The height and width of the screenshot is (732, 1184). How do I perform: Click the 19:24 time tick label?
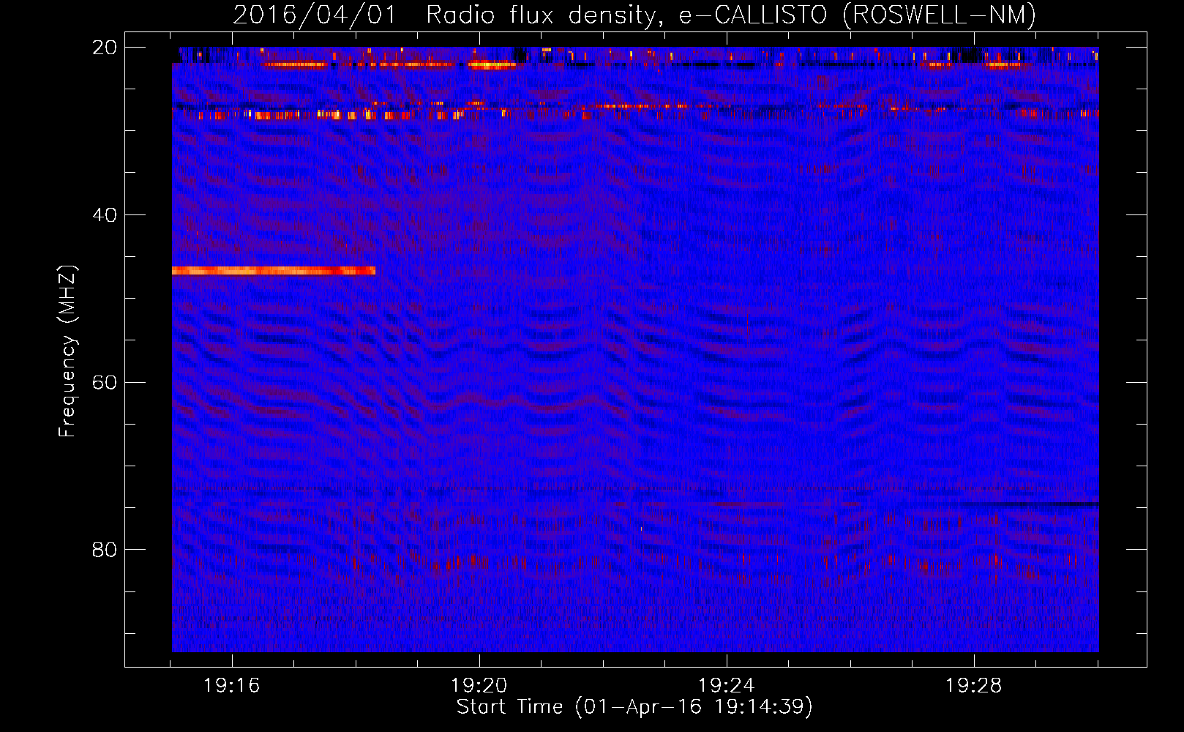[x=726, y=686]
